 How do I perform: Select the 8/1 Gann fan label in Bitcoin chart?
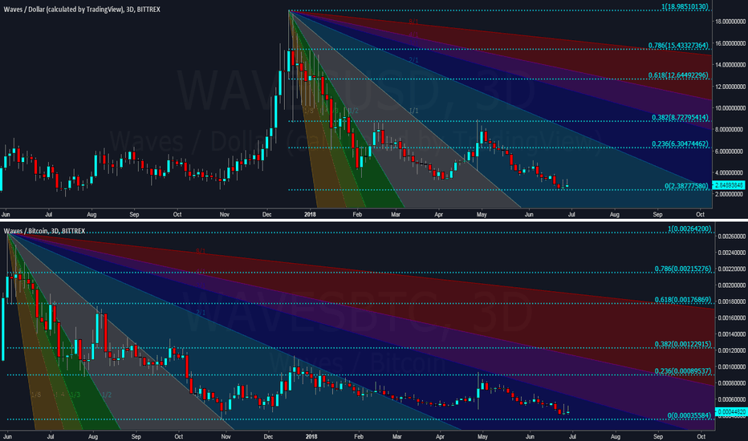pos(201,251)
